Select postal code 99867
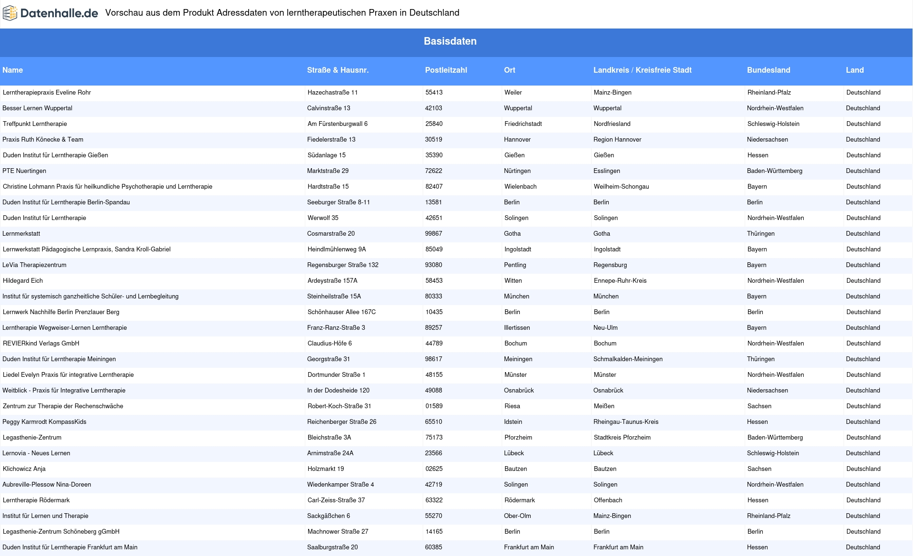The width and height of the screenshot is (913, 556). point(434,234)
